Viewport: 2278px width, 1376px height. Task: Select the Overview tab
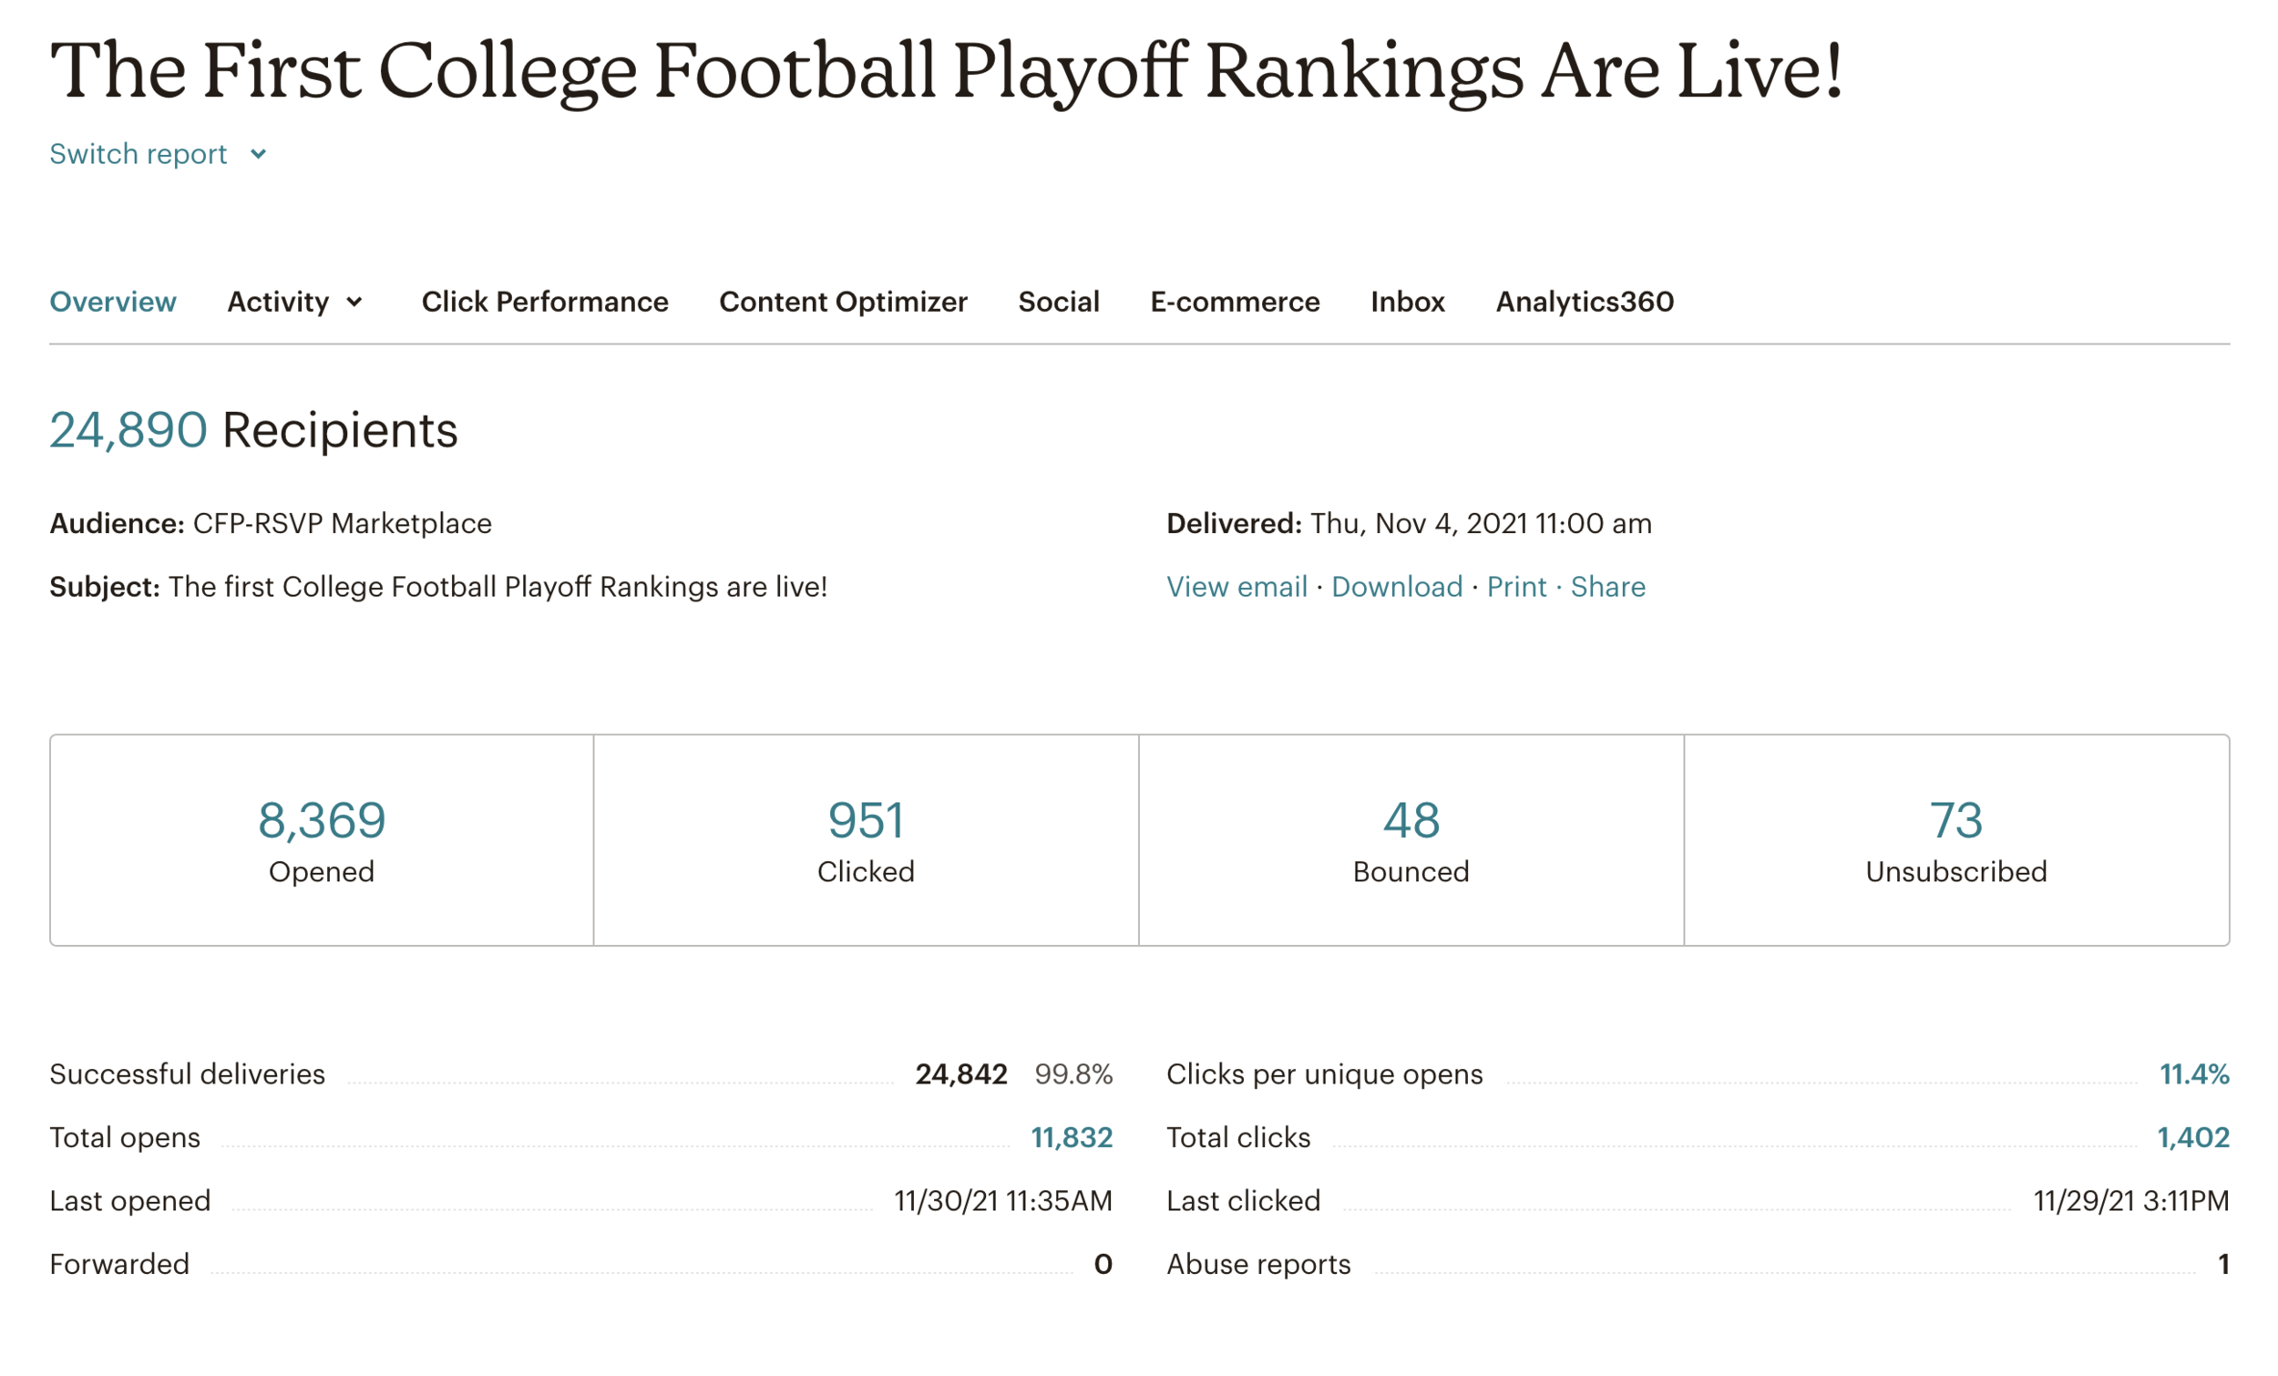click(x=113, y=302)
